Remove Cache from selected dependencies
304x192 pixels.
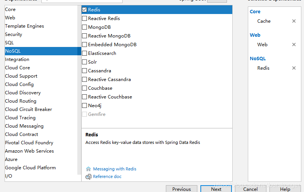(x=294, y=21)
